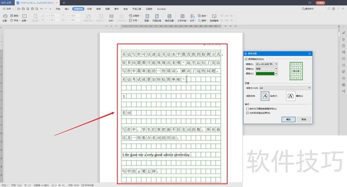Image resolution: width=347 pixels, height=187 pixels.
Task: Click the 确定 button in dialog
Action: click(288, 119)
